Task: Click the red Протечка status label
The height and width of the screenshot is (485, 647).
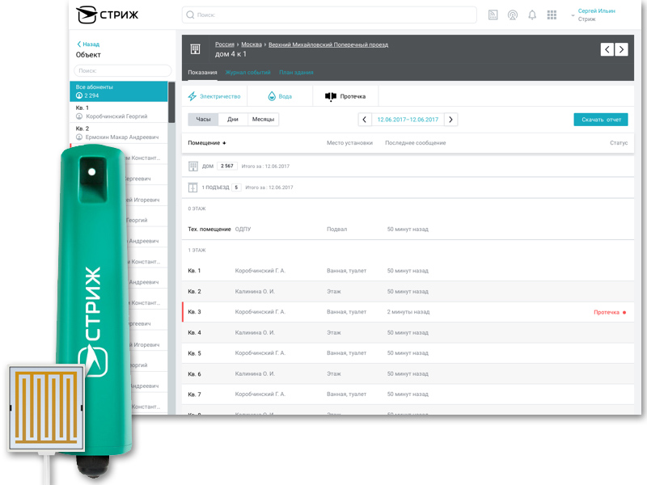Action: [607, 313]
